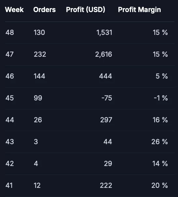Click the 444 profit cell
Screen dimensions: 178x197
[106, 76]
